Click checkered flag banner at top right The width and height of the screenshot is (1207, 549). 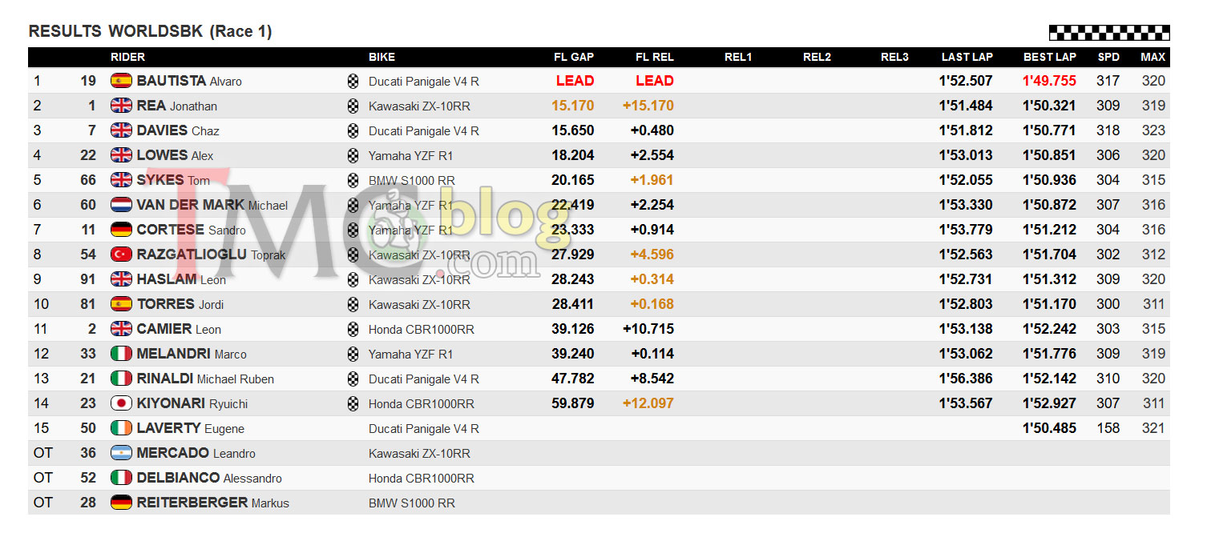[x=1109, y=33]
